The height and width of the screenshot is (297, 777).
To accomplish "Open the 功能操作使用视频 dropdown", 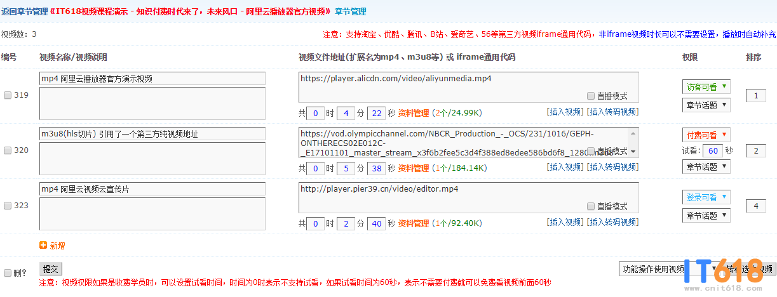I will point(668,269).
